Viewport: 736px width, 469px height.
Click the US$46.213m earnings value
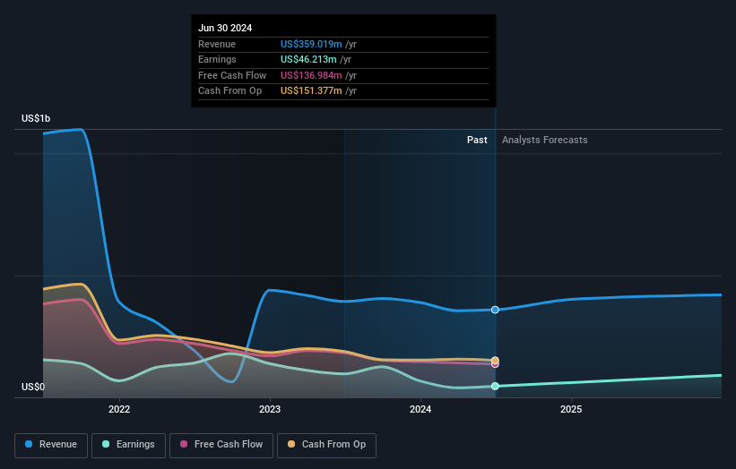coord(308,59)
